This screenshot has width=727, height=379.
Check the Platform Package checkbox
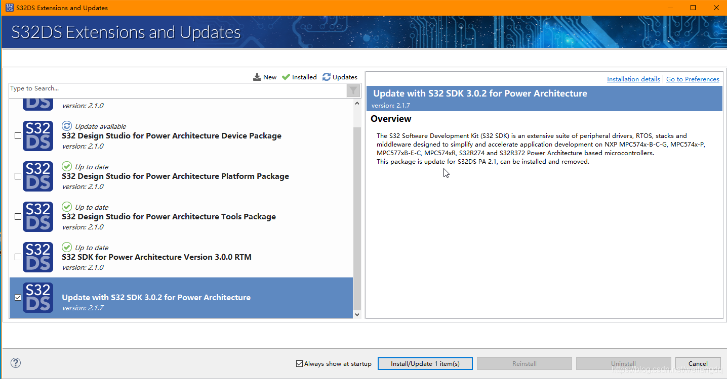[x=18, y=176]
